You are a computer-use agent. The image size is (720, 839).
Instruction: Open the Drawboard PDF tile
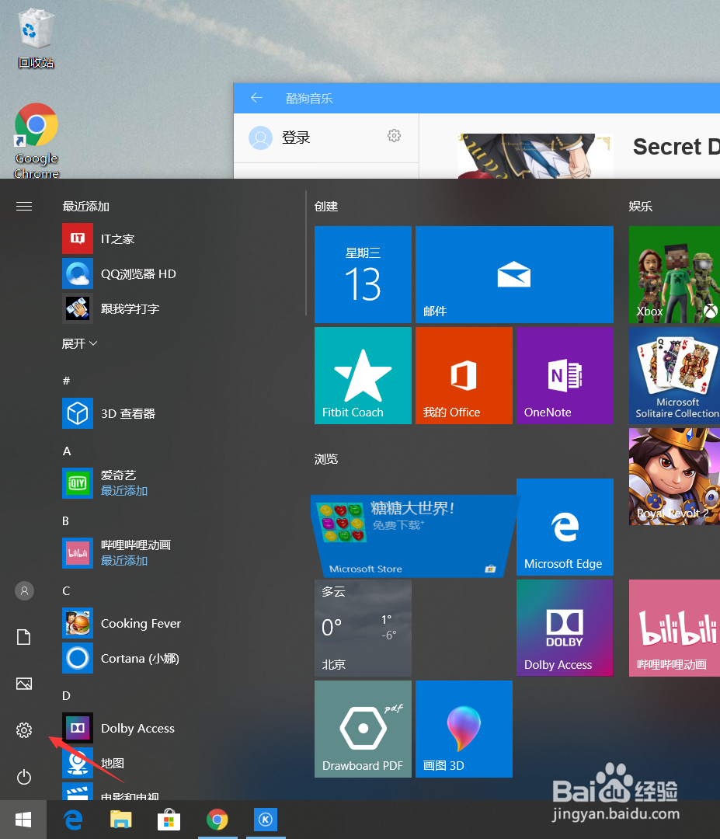coord(363,729)
